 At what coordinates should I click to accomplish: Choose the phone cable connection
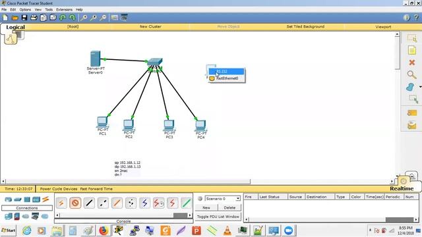click(131, 203)
